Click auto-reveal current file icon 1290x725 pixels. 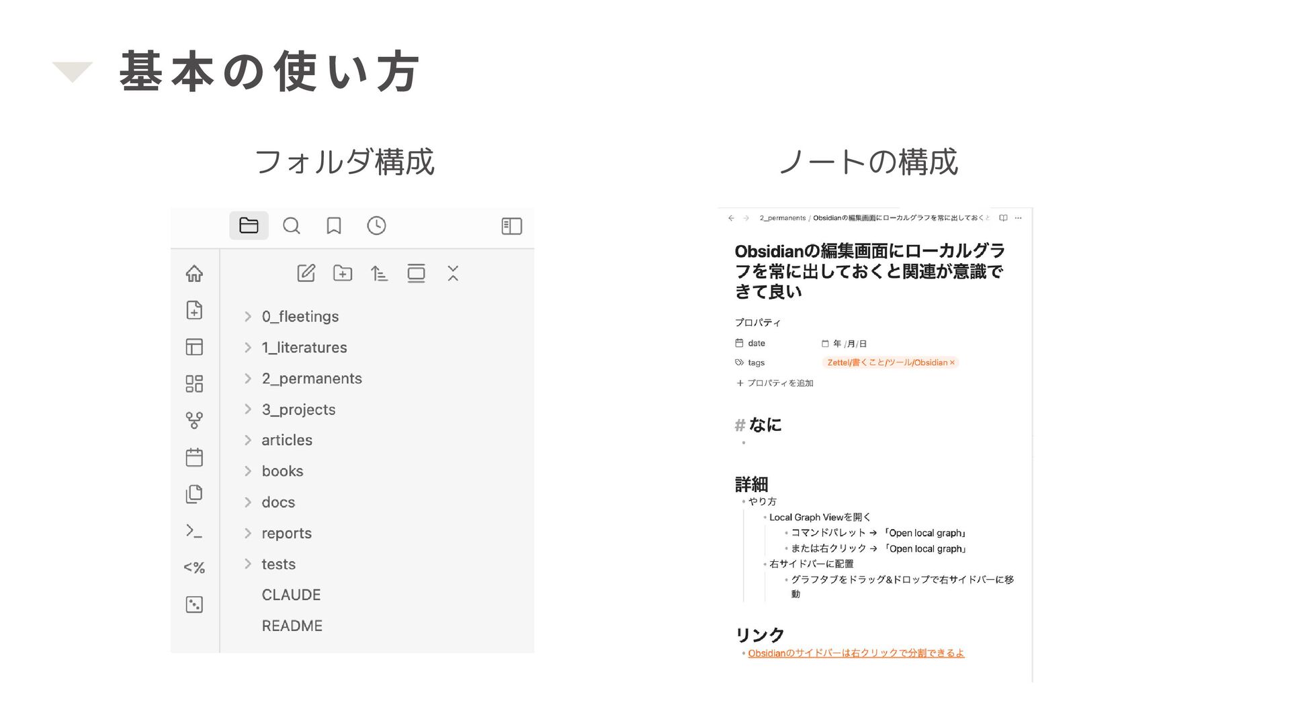point(417,273)
